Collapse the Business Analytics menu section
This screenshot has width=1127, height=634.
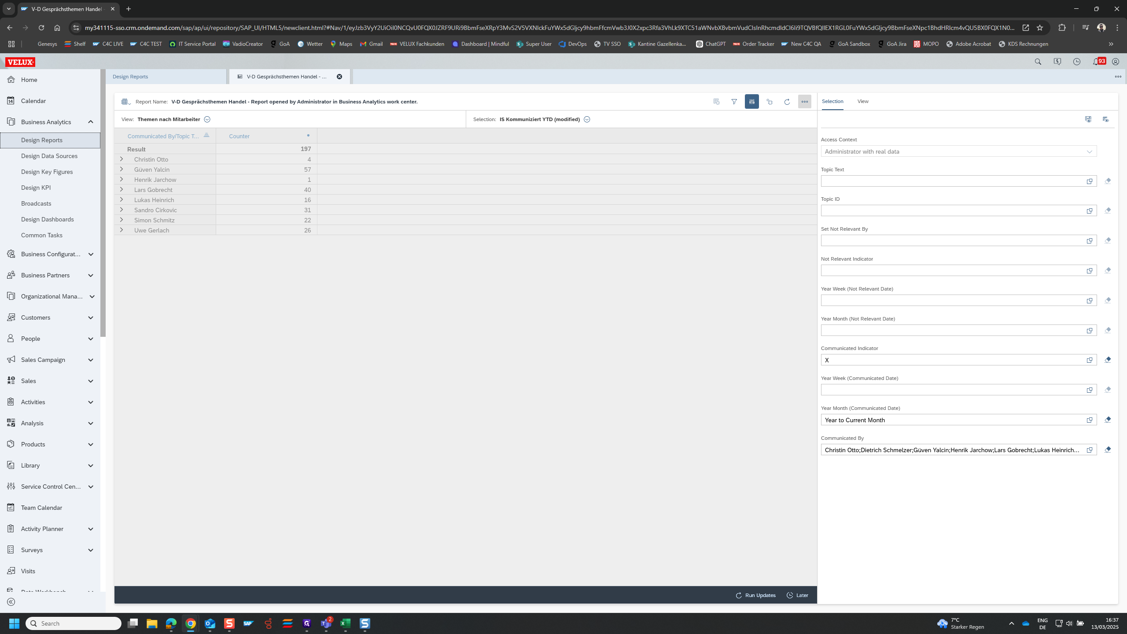click(91, 122)
